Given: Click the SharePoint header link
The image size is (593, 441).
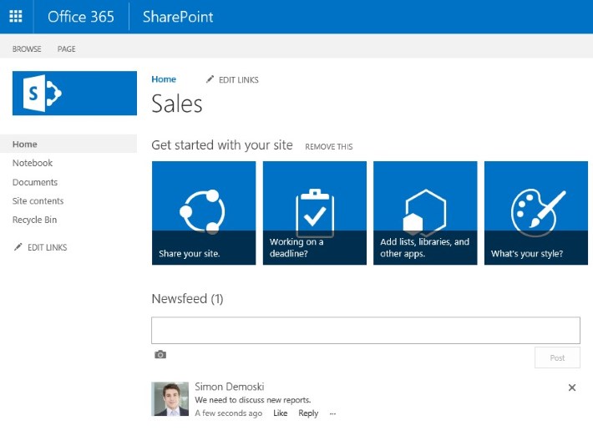Looking at the screenshot, I should [178, 17].
